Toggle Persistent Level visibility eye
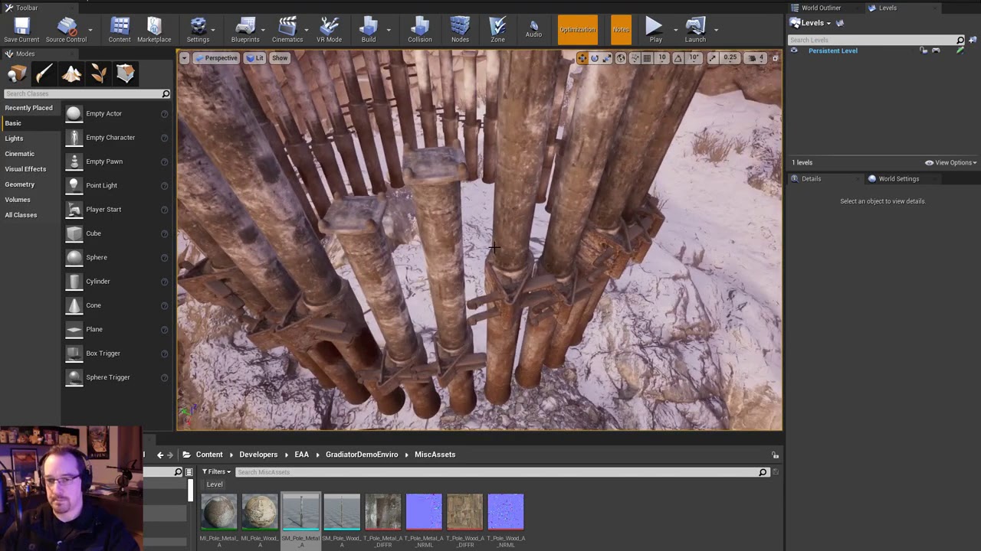Image resolution: width=981 pixels, height=551 pixels. (794, 51)
